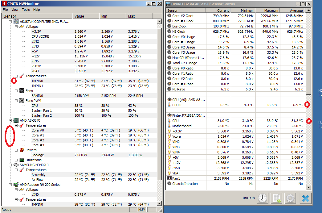Screen dimensions: 322x213
Task: Open the File menu in HWMonitor
Action: pos(5,10)
